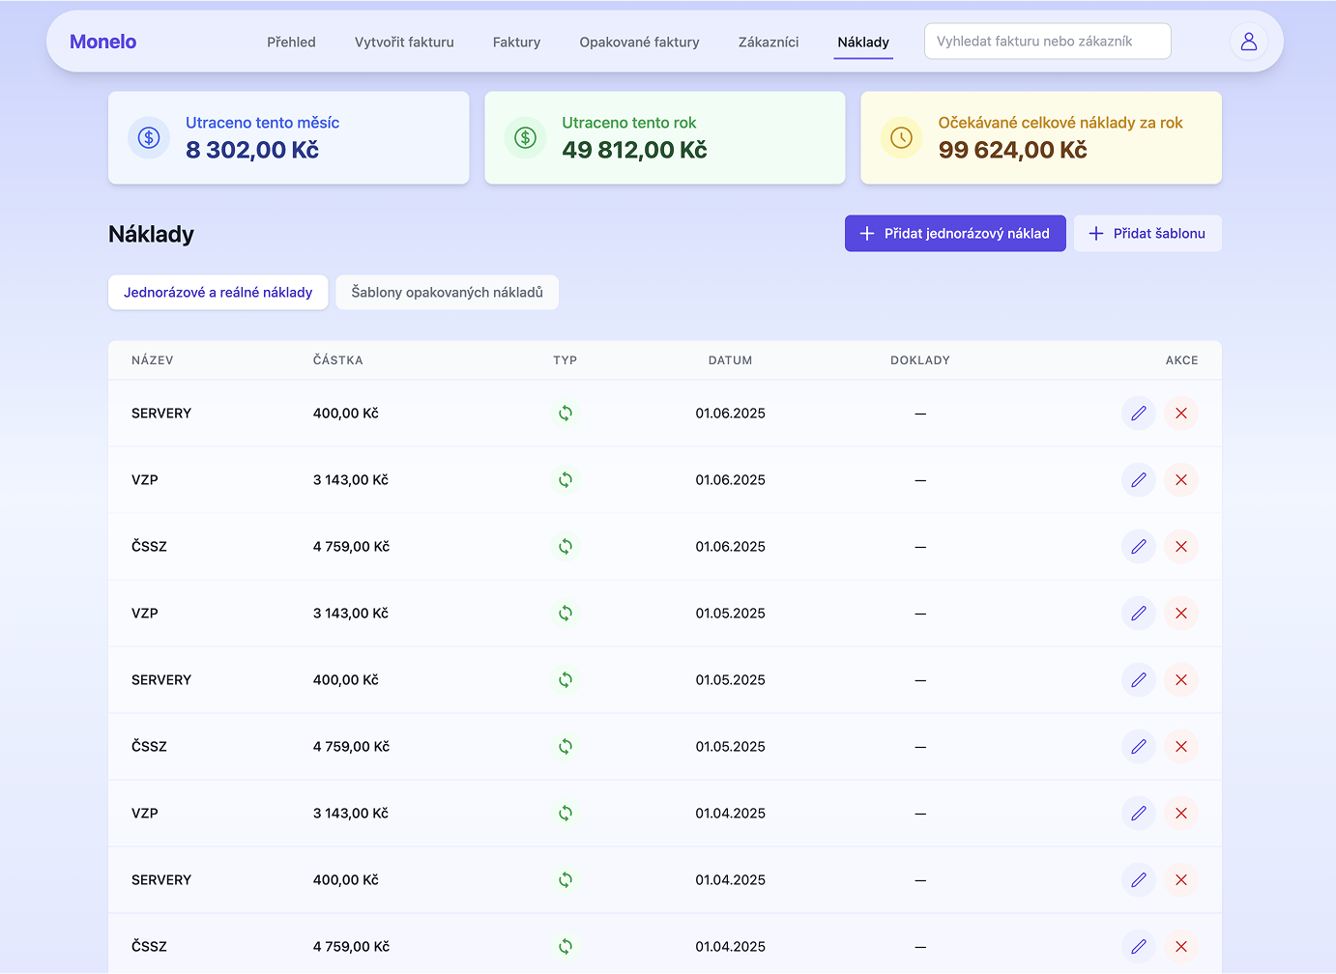Edit the SERVERY cost dated 01.04.2025
Image resolution: width=1336 pixels, height=974 pixels.
[1139, 880]
